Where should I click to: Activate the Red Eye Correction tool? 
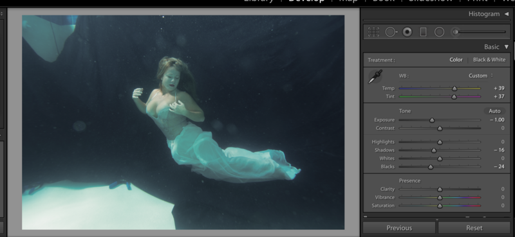pyautogui.click(x=407, y=32)
